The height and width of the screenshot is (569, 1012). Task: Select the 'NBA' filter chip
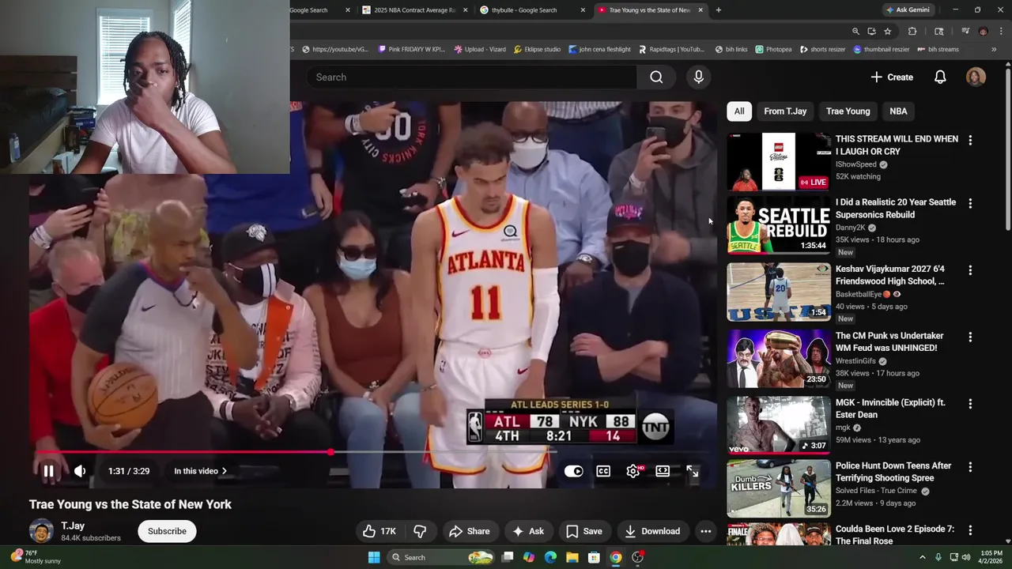click(898, 111)
